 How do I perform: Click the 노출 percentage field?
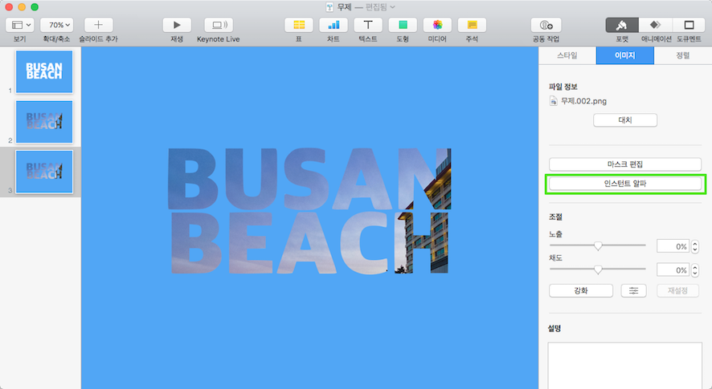(x=673, y=246)
